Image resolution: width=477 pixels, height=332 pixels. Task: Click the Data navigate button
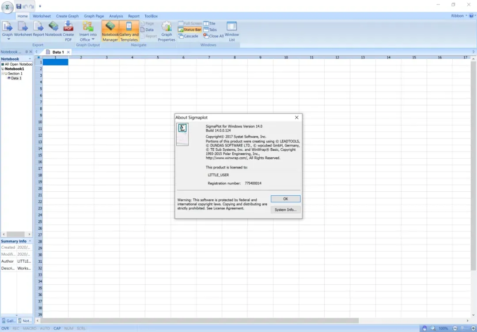147,30
